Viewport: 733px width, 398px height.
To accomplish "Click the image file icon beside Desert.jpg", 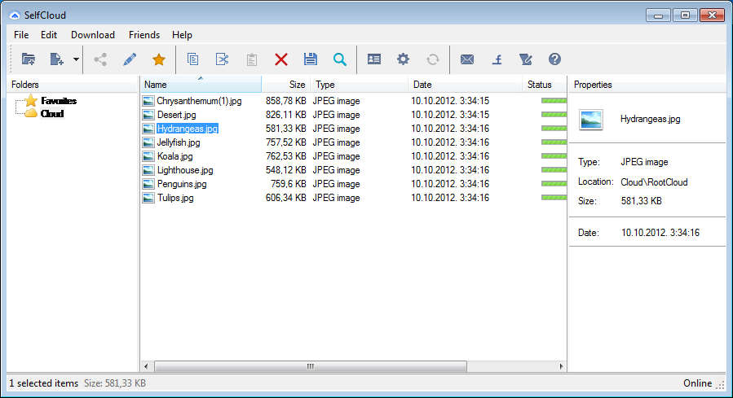I will pyautogui.click(x=148, y=115).
